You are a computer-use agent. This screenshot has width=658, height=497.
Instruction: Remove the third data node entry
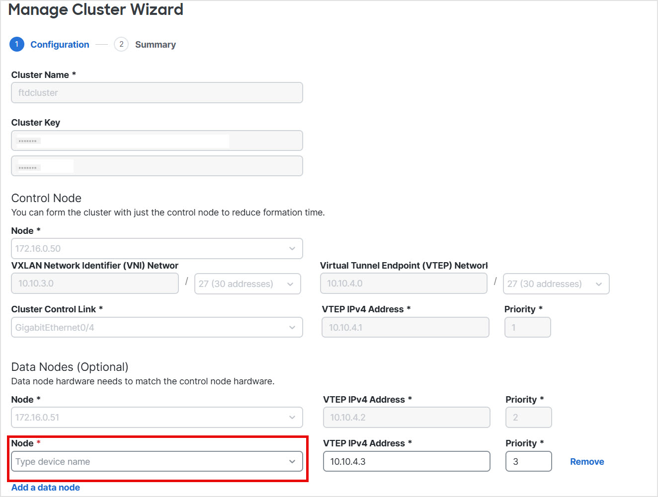587,461
